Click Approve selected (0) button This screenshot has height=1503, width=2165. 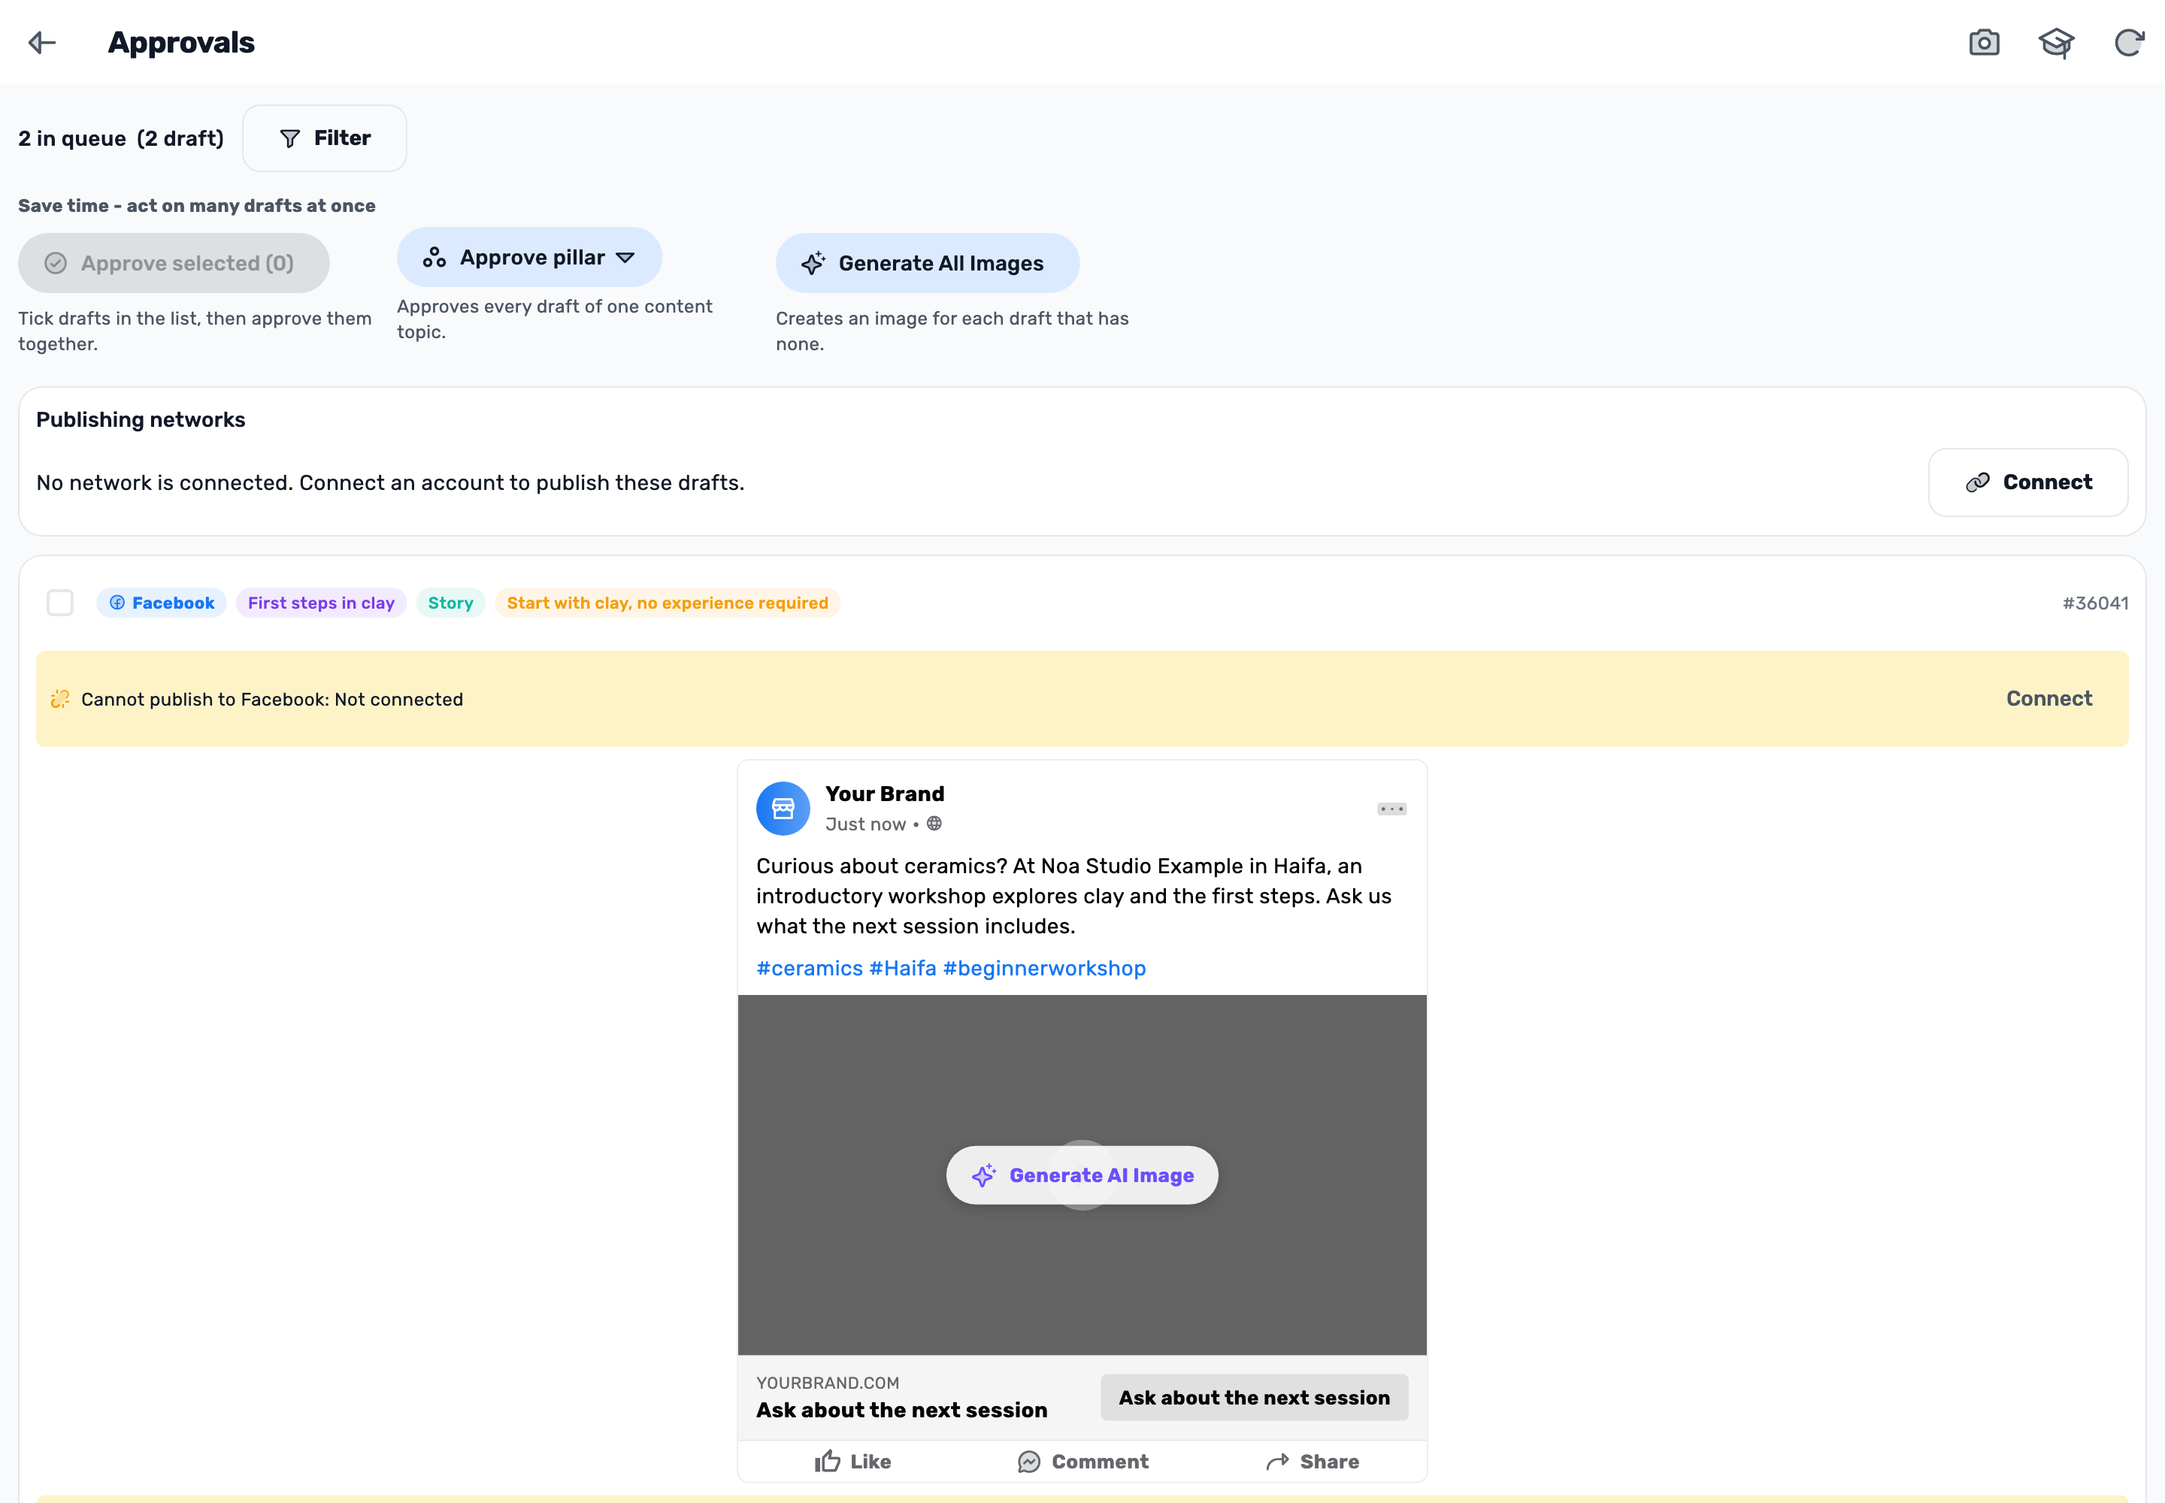click(174, 263)
